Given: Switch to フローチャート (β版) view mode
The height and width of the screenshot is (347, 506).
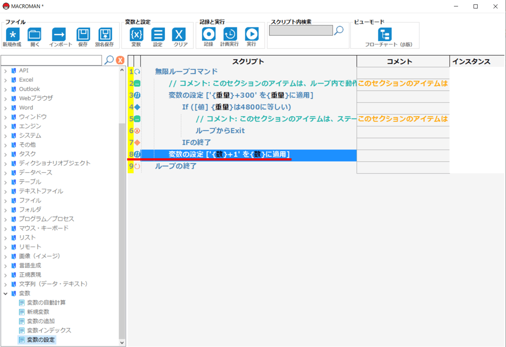Looking at the screenshot, I should point(385,35).
